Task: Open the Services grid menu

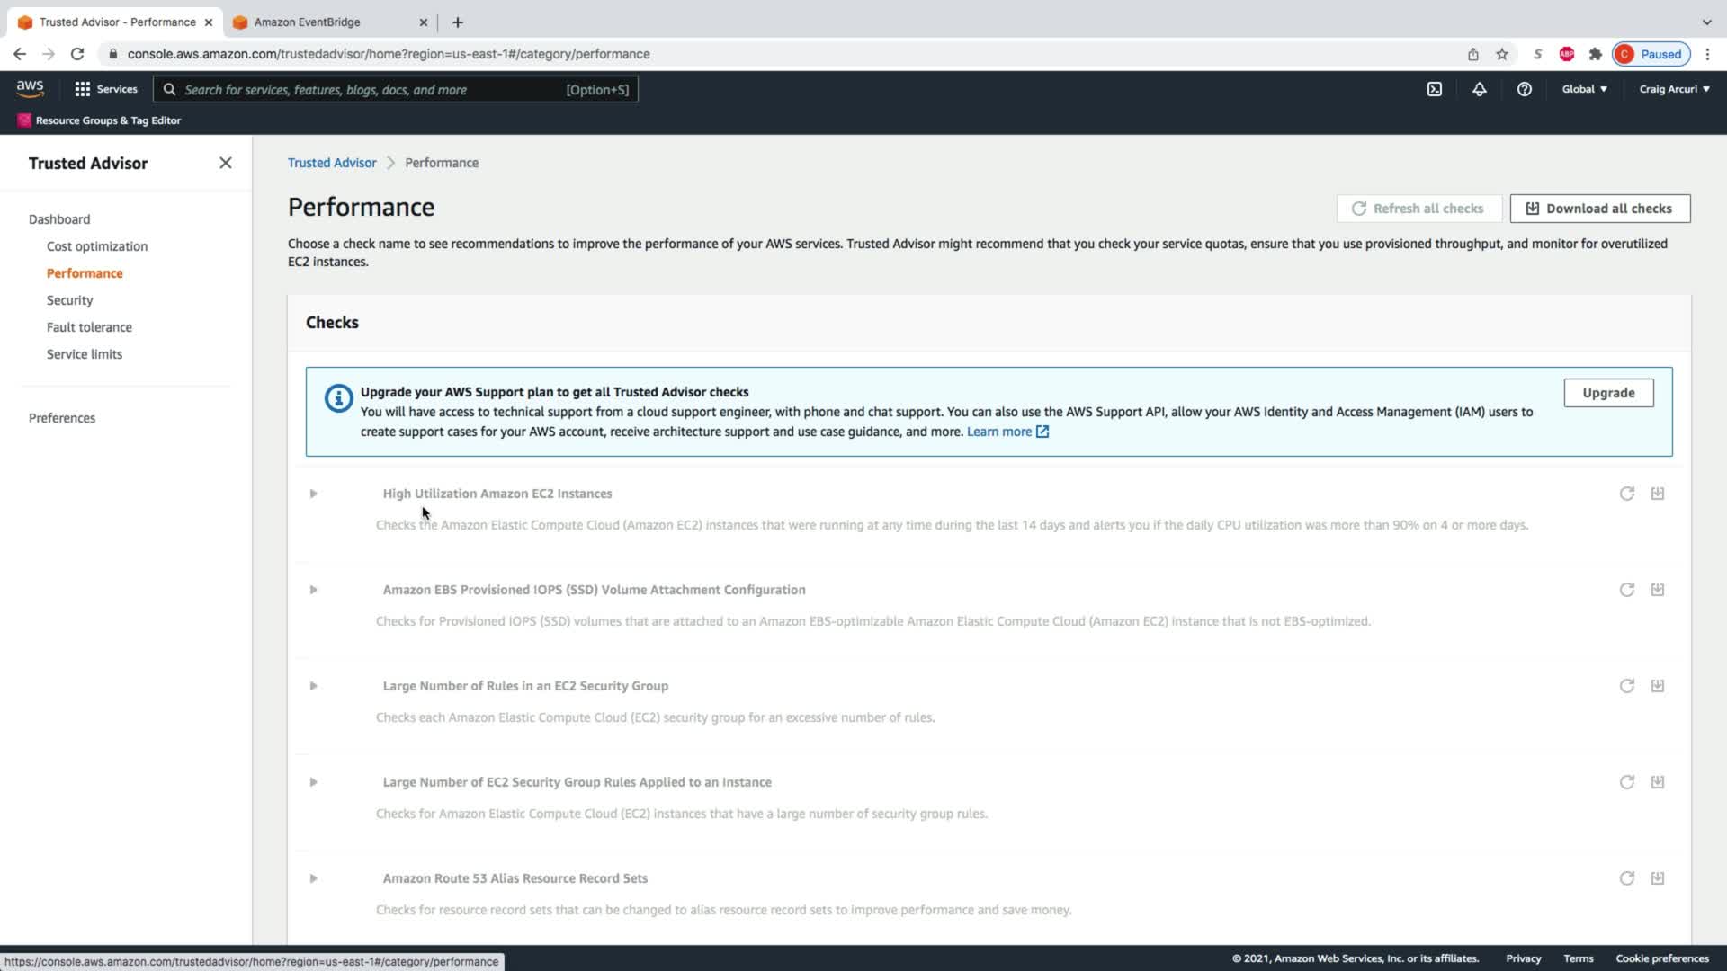Action: pos(105,89)
